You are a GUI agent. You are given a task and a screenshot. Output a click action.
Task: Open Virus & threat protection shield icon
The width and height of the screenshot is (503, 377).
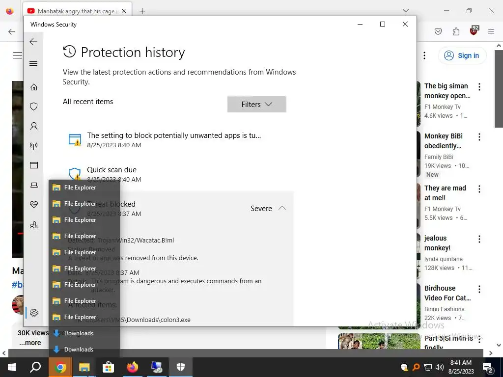click(34, 107)
